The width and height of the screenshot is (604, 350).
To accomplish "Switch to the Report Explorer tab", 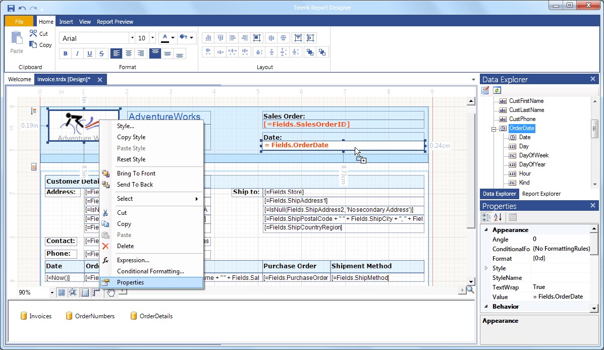I will (x=541, y=194).
